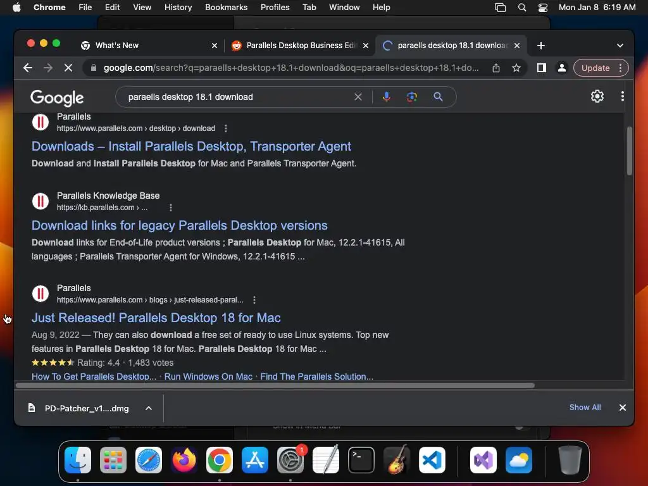Screen dimensions: 648x486
Task: Open the Profiles menu
Action: click(275, 8)
